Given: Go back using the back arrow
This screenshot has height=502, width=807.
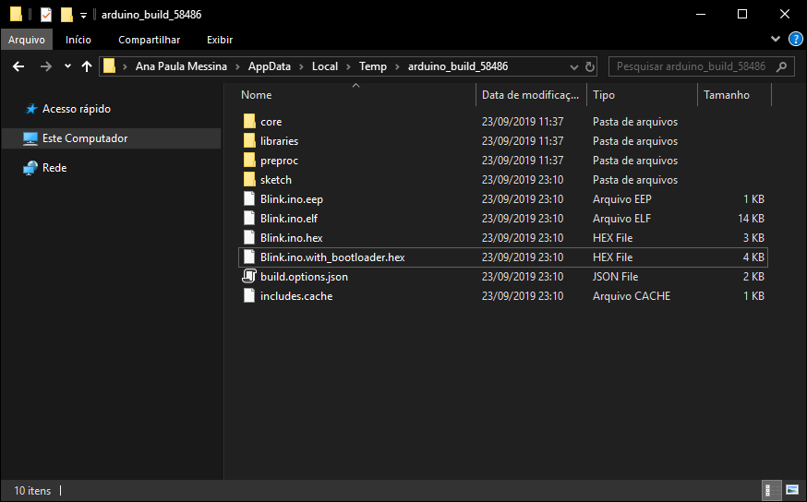Looking at the screenshot, I should (x=18, y=66).
